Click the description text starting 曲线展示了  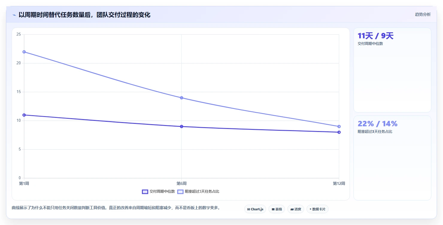pos(117,208)
